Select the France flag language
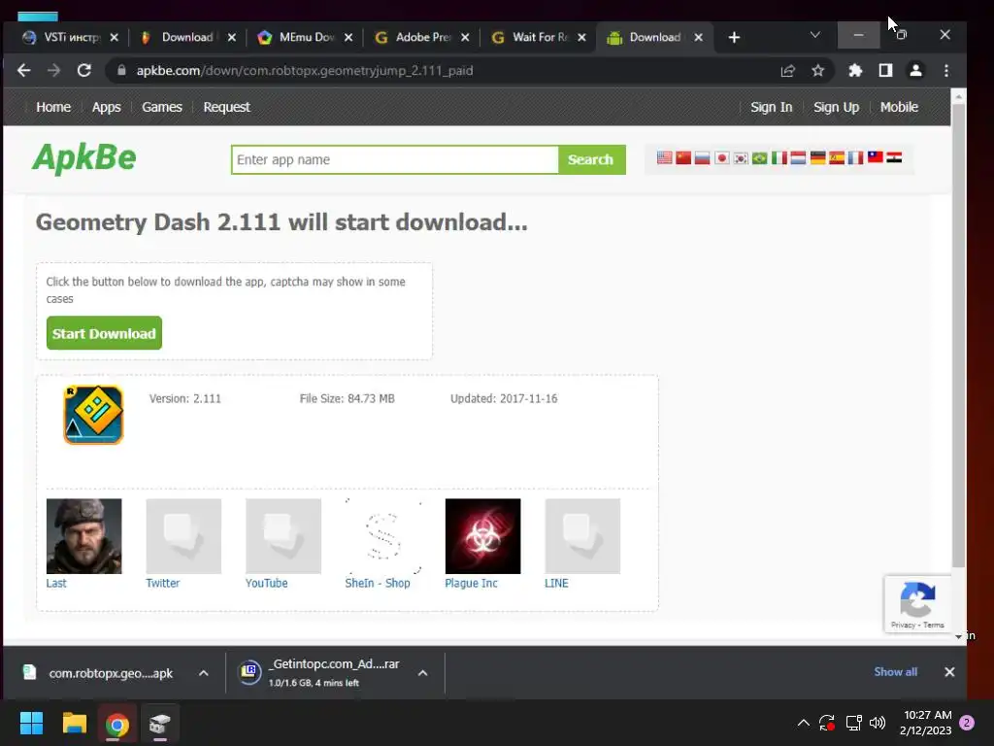 (x=856, y=158)
